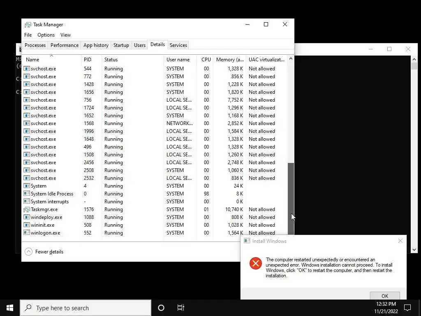Switch to the Processes tab
Viewport: 421px width, 316px height.
pos(35,45)
